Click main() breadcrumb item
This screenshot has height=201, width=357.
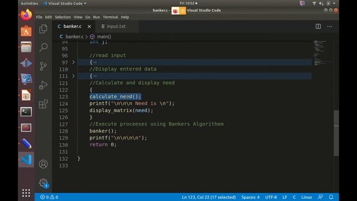tap(104, 37)
